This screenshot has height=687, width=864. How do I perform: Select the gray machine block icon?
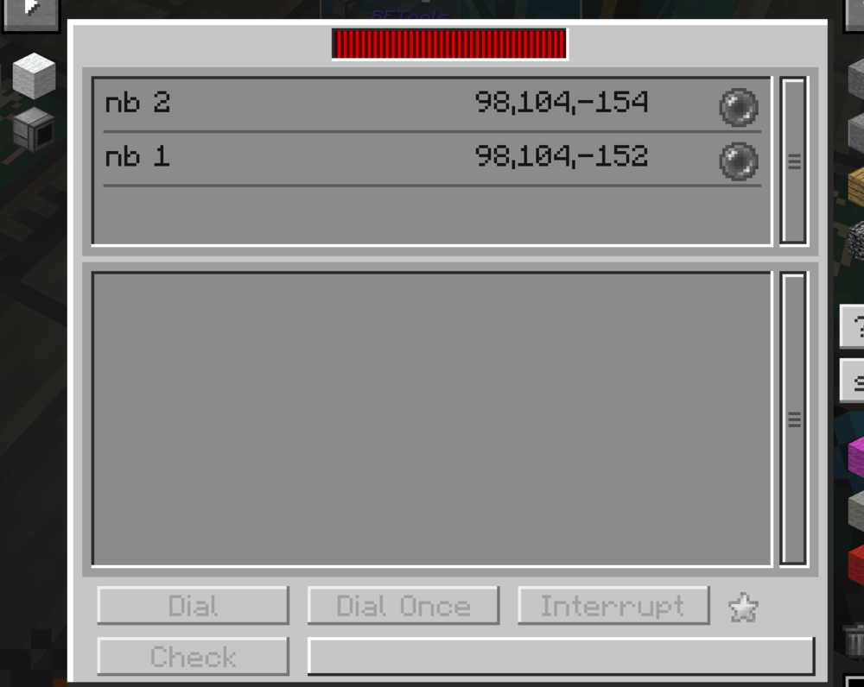pyautogui.click(x=35, y=129)
